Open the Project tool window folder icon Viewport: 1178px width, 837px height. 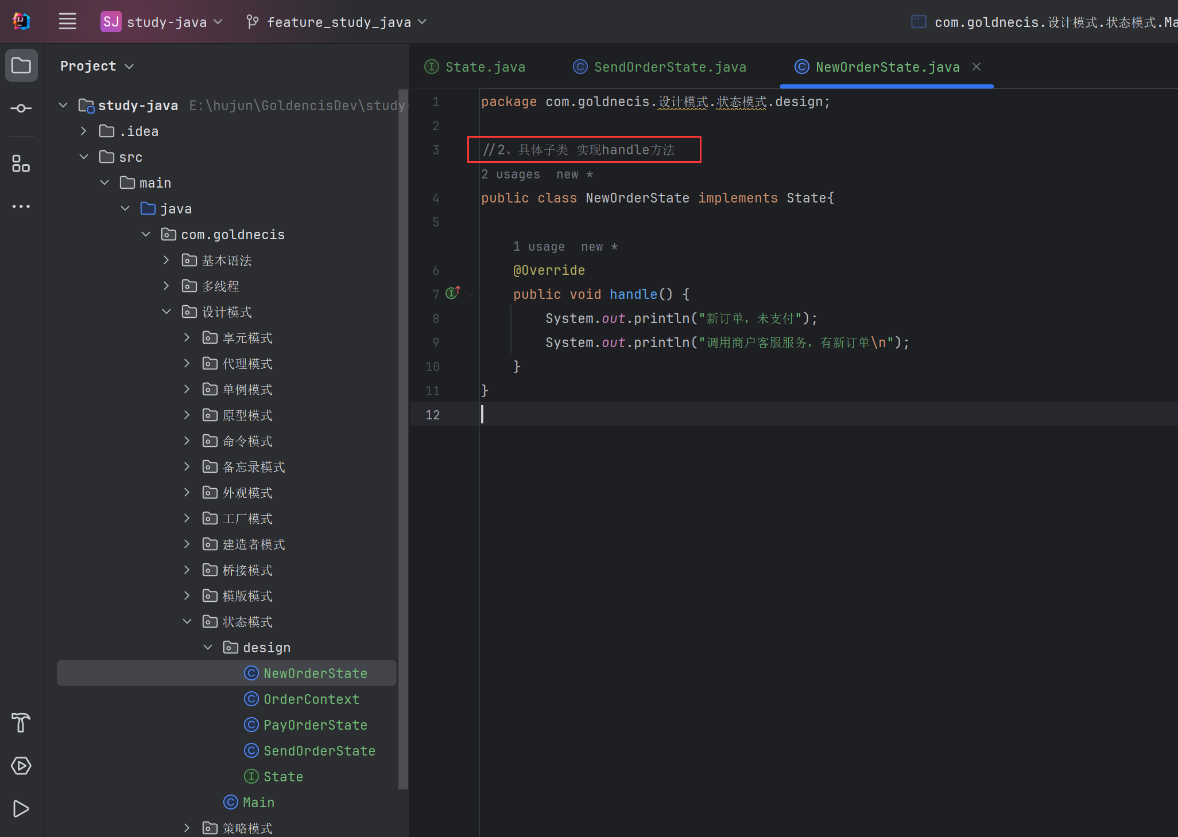click(21, 65)
